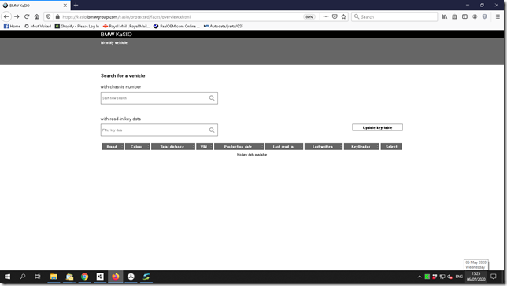Screen dimensions: 507x286
Task: Open the toolbar icon right of Library
Action: (454, 16)
